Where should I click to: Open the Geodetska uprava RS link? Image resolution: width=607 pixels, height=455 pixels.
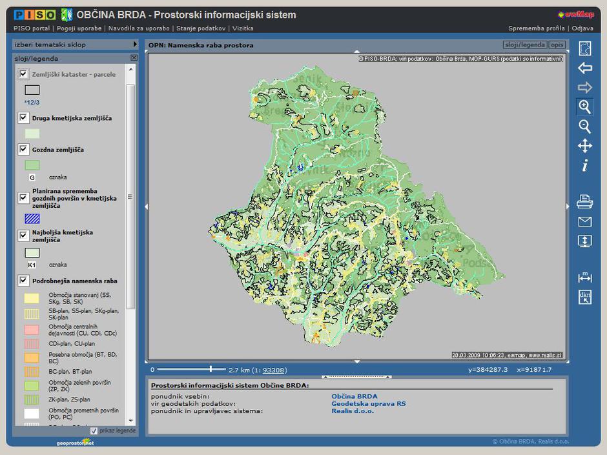[x=368, y=404]
